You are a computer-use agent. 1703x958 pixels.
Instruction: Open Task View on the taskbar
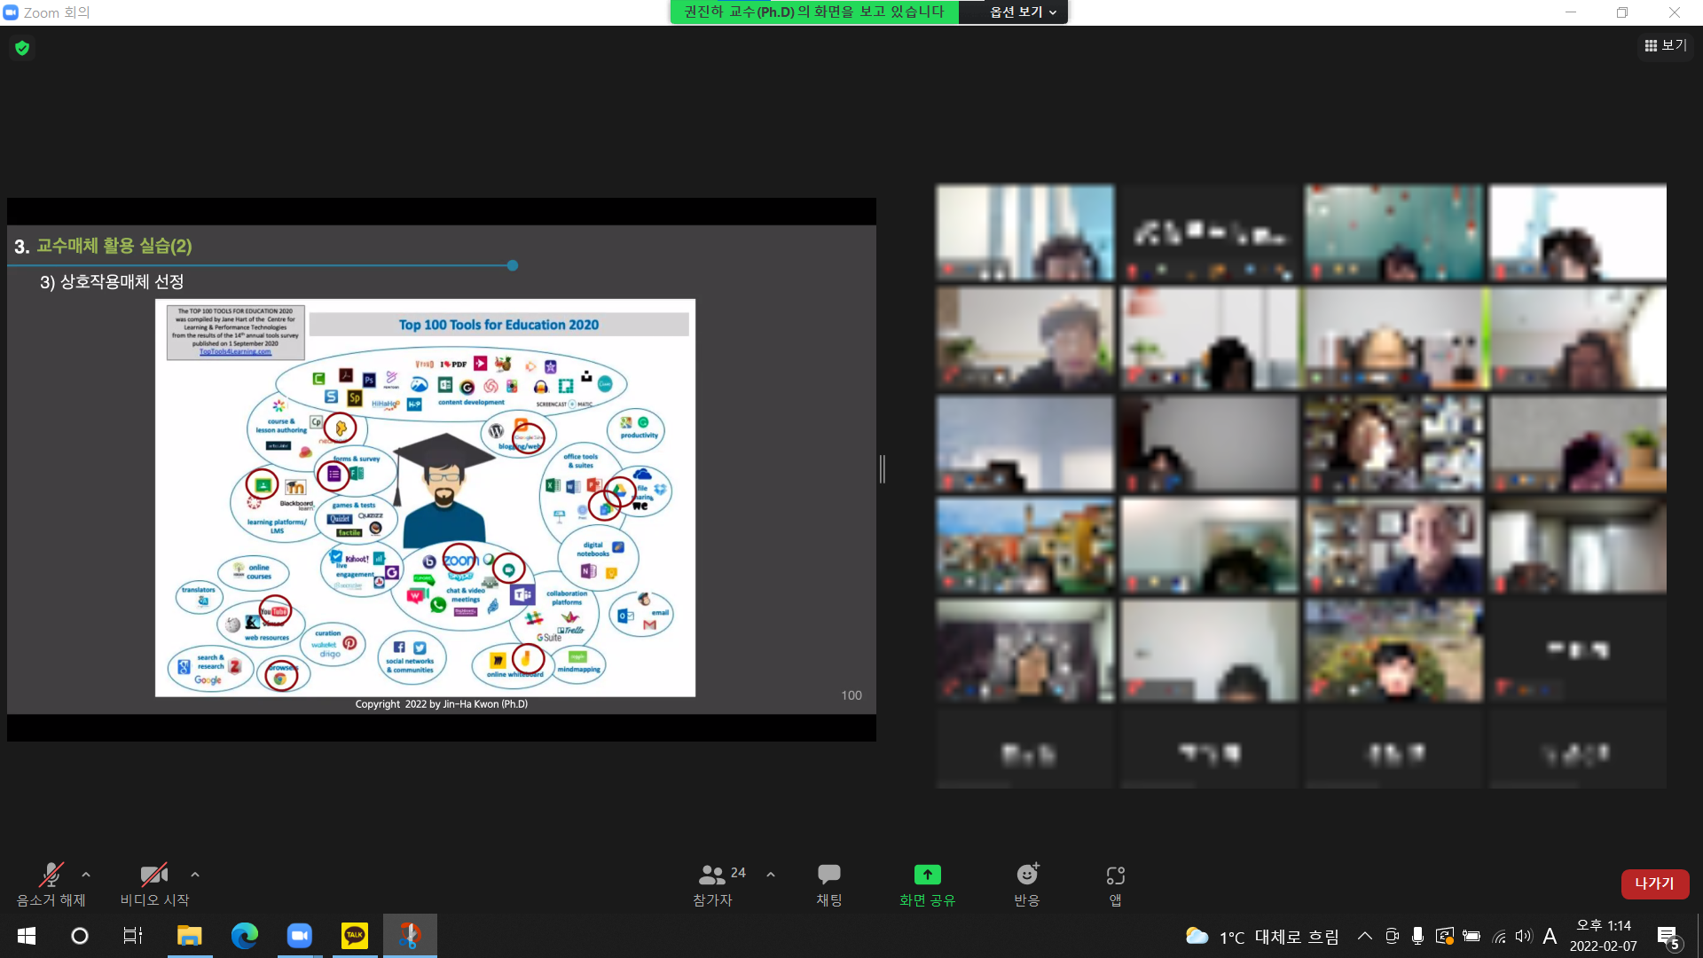coord(133,936)
